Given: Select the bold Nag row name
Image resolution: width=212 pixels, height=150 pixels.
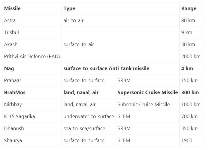Looking at the screenshot, I should tap(32, 68).
